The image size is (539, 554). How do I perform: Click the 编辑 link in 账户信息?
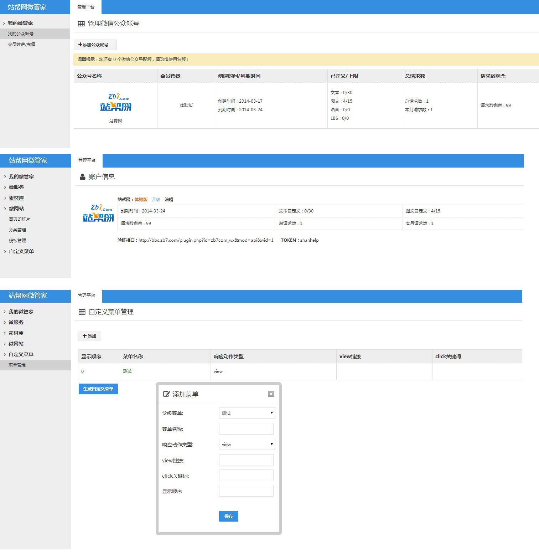pyautogui.click(x=169, y=200)
